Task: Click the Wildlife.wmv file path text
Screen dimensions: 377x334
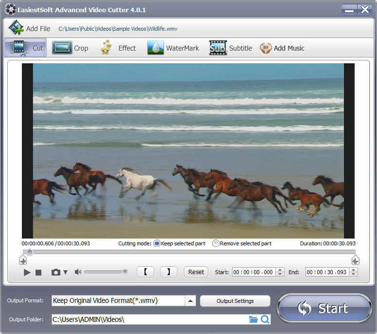Action: [118, 29]
